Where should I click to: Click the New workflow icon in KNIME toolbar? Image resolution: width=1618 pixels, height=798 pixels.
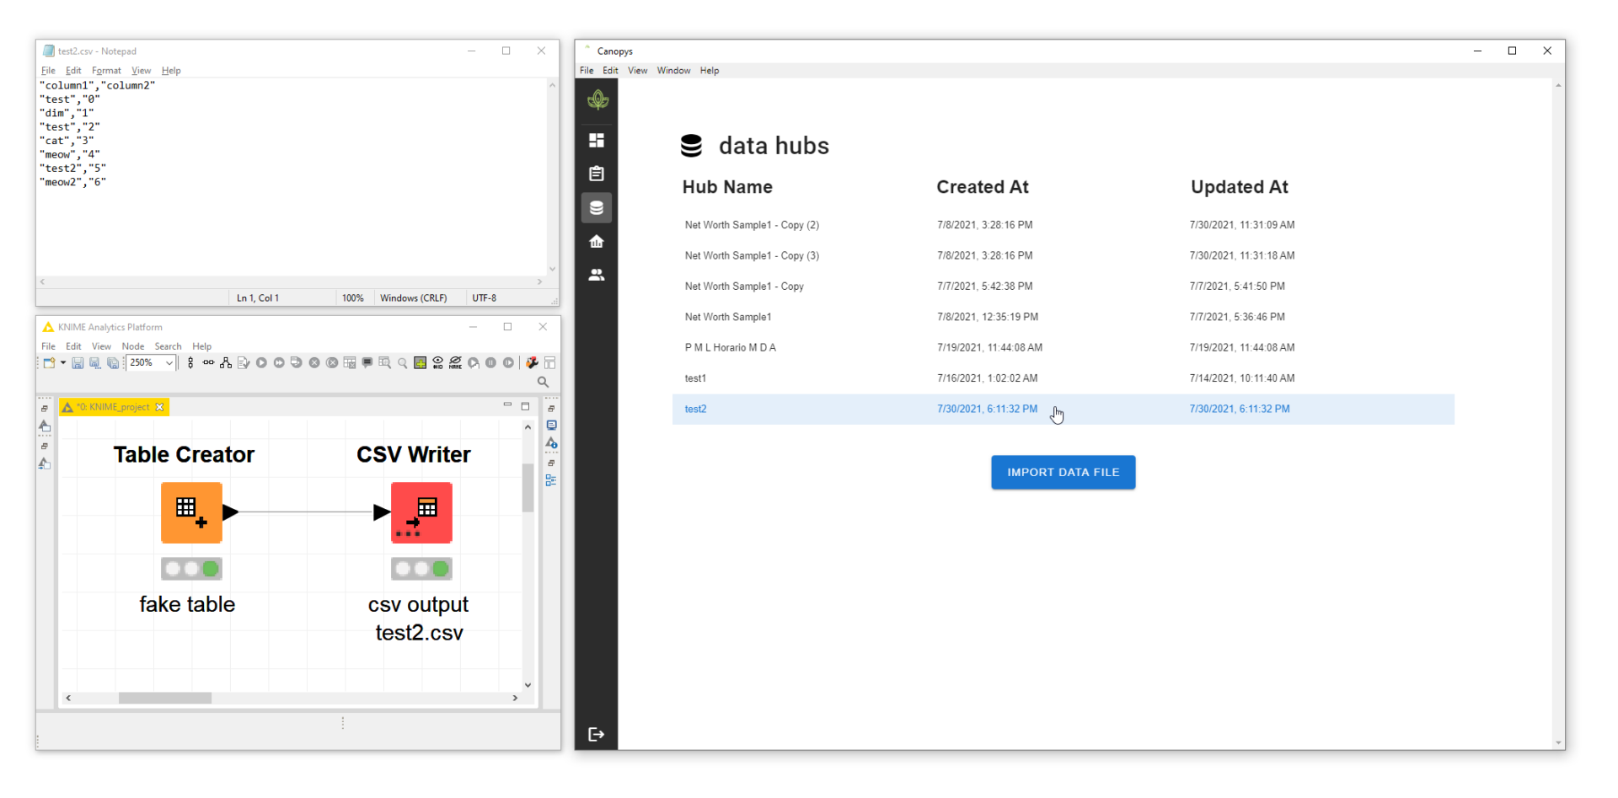(x=50, y=363)
